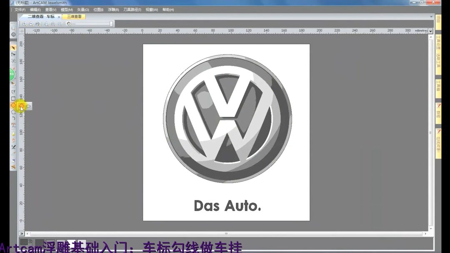Select the polygon creation tool in left toolbar

(x=14, y=112)
